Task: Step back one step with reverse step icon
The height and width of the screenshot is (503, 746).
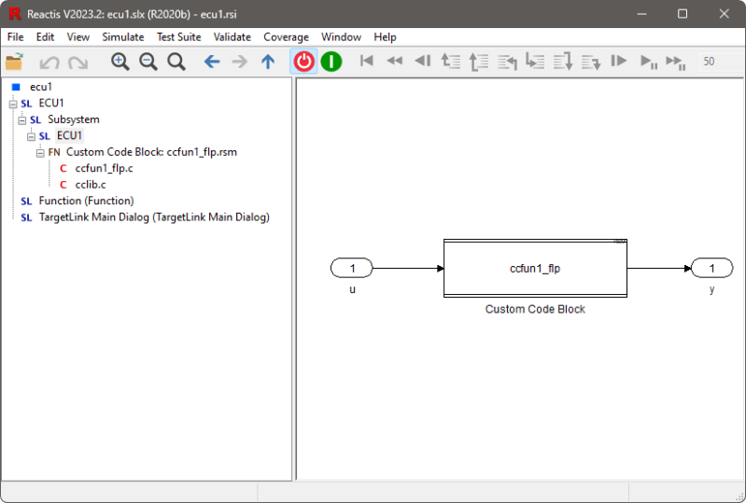Action: pos(422,61)
